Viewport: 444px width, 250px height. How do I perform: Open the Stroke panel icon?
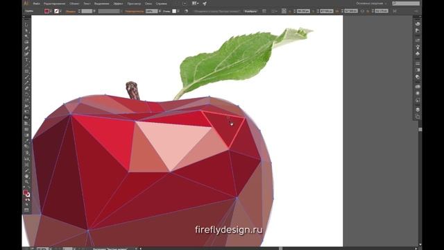[418, 63]
